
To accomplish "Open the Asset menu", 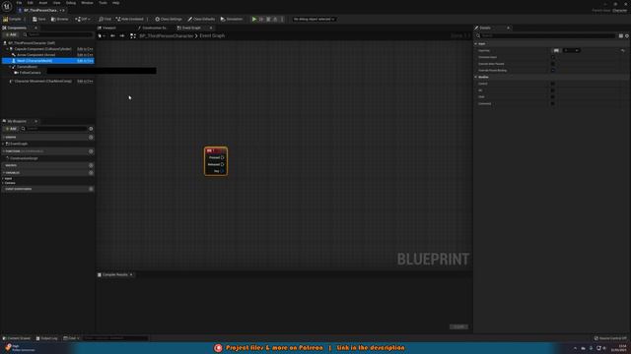I will point(43,3).
